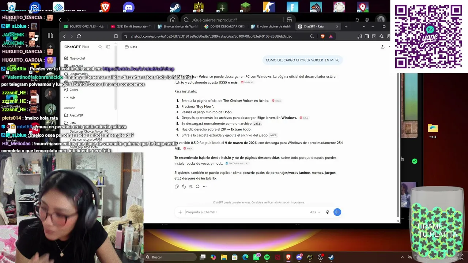Open Discord from the taskbar
The width and height of the screenshot is (468, 263).
[299, 257]
